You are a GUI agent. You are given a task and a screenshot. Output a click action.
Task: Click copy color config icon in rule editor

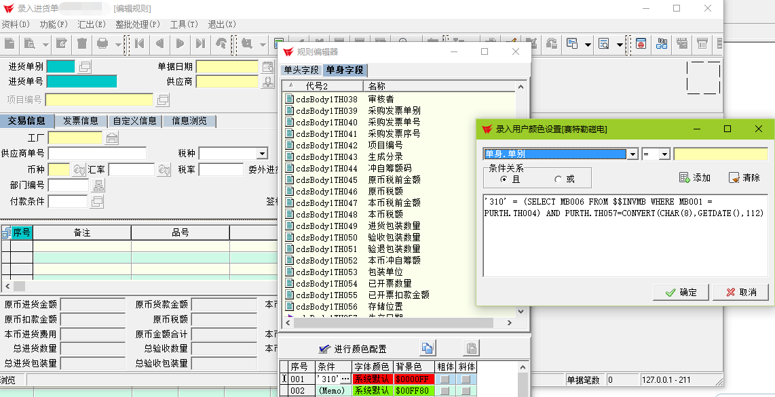click(428, 348)
